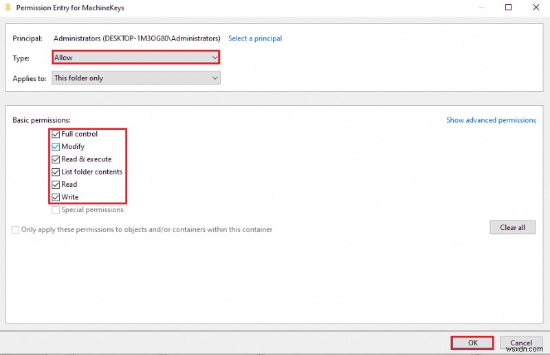
Task: Click the Clear all button
Action: point(512,227)
